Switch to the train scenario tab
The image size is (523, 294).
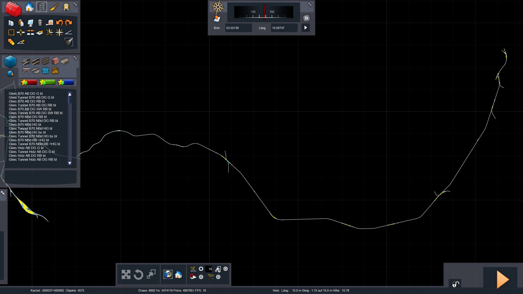pos(66,7)
